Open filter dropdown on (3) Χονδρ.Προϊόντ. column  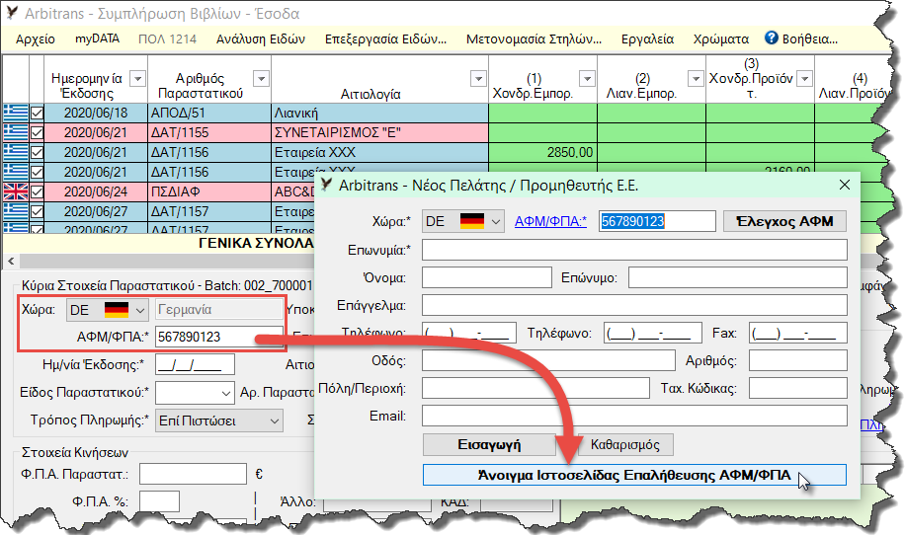804,78
